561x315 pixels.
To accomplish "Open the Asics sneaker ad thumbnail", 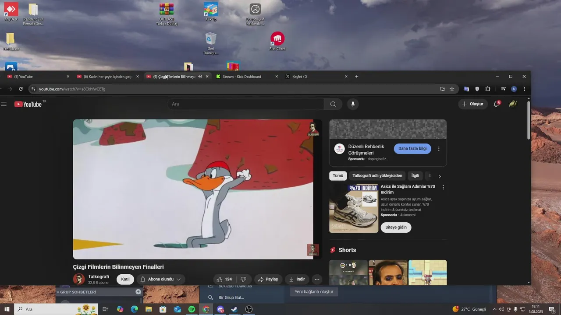I will [354, 208].
